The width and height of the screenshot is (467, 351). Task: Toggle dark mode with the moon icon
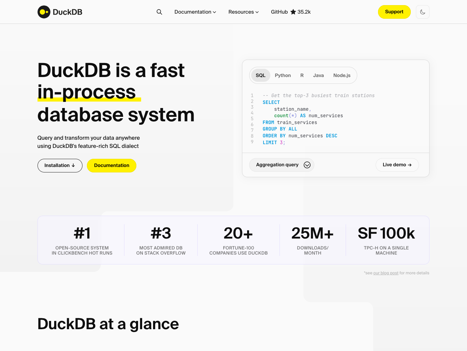tap(422, 12)
